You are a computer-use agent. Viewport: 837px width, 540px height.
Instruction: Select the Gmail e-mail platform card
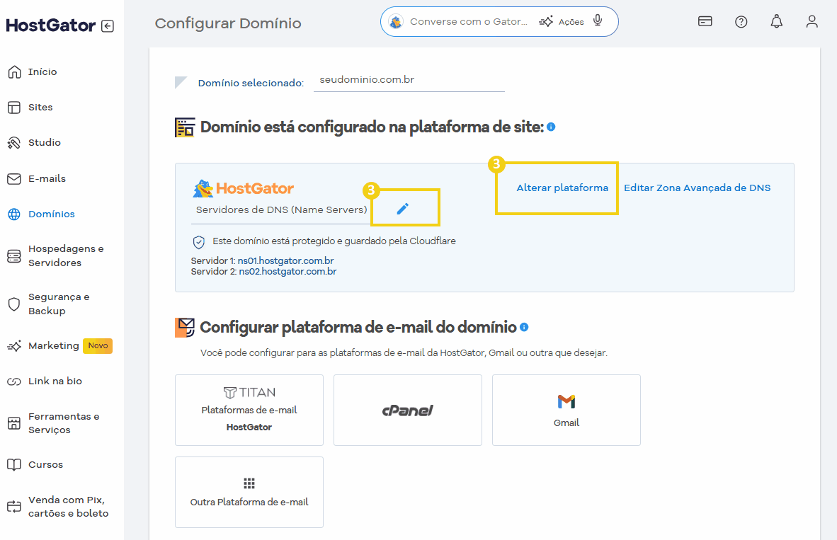[x=566, y=410]
